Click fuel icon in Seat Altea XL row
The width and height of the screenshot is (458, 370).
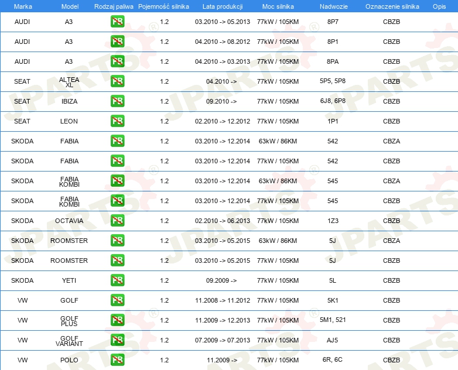pyautogui.click(x=117, y=81)
